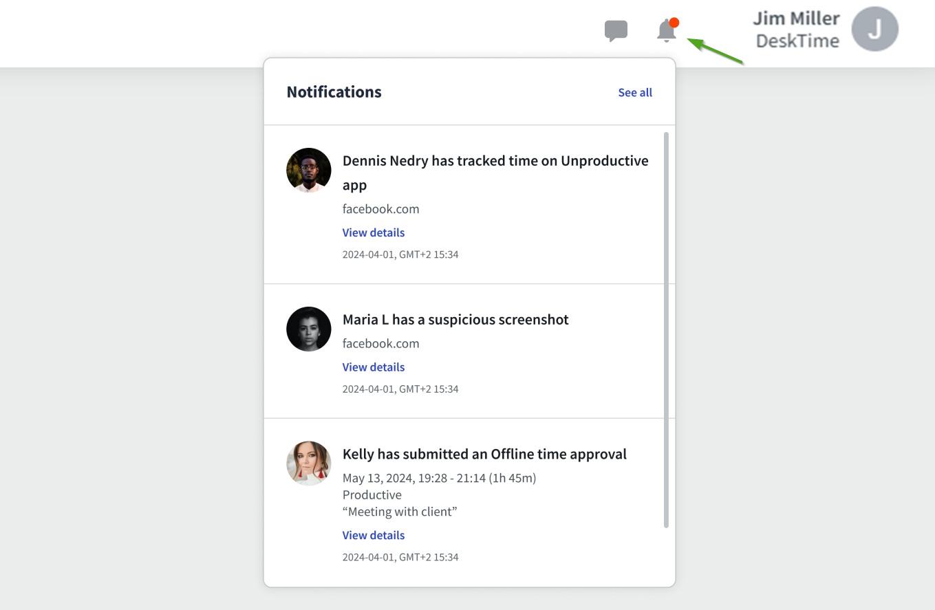Image resolution: width=935 pixels, height=610 pixels.
Task: Click Maria L's profile photo
Action: pos(309,329)
